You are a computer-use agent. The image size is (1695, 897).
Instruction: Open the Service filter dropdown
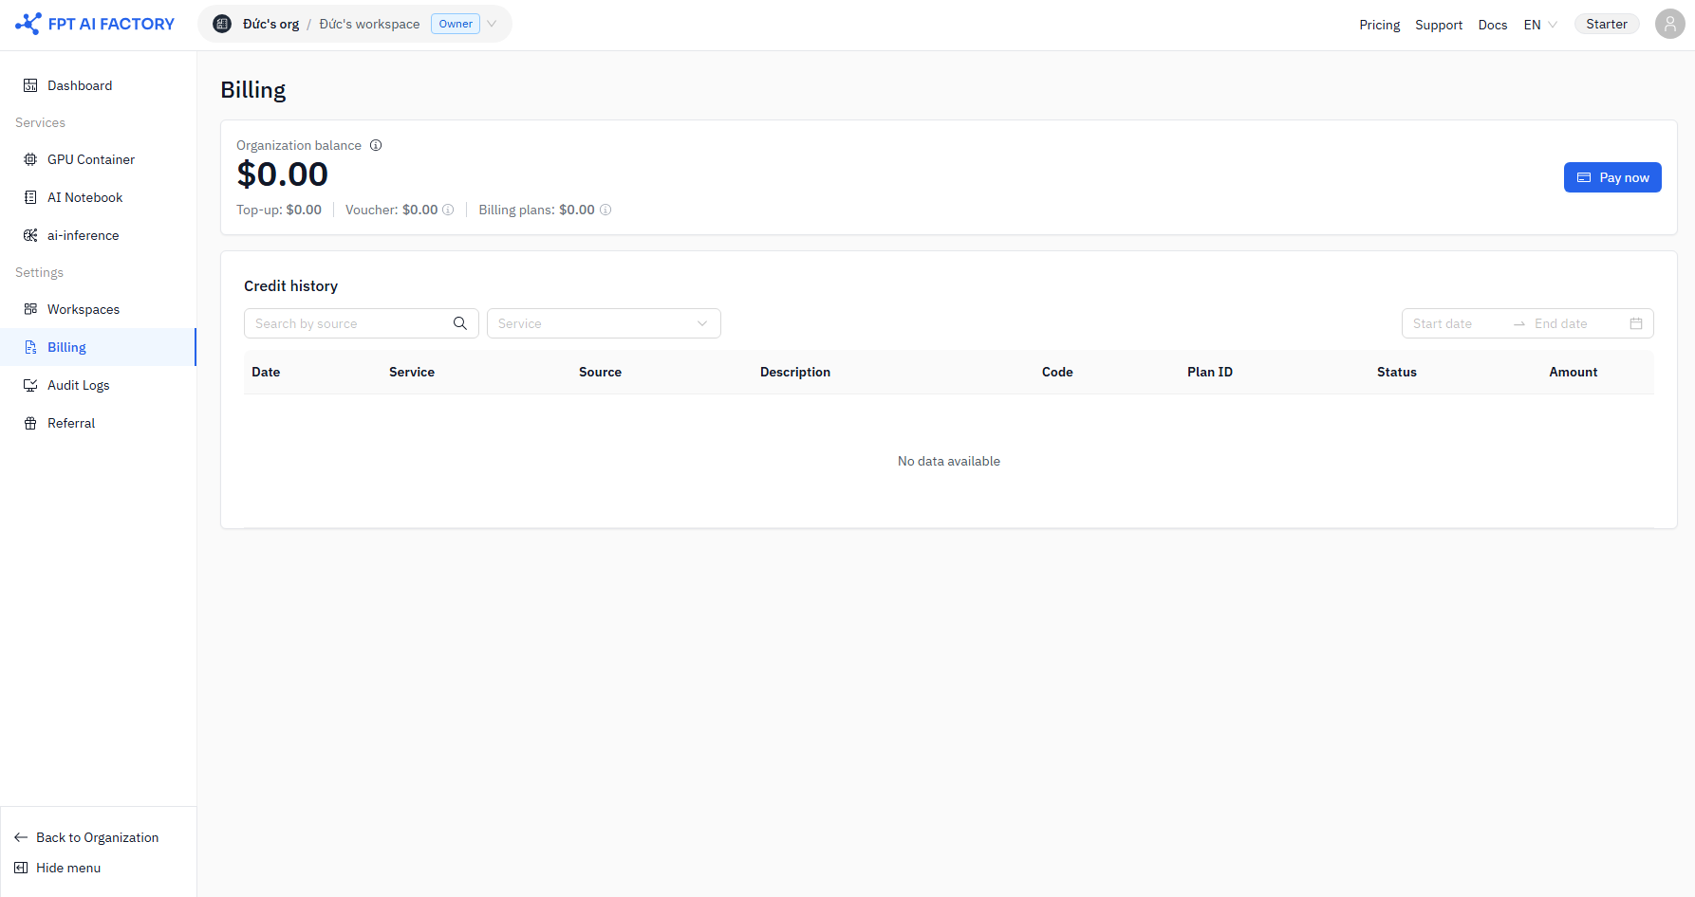(604, 323)
